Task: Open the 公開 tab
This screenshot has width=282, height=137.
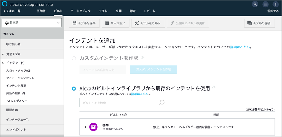Action: pos(118,11)
